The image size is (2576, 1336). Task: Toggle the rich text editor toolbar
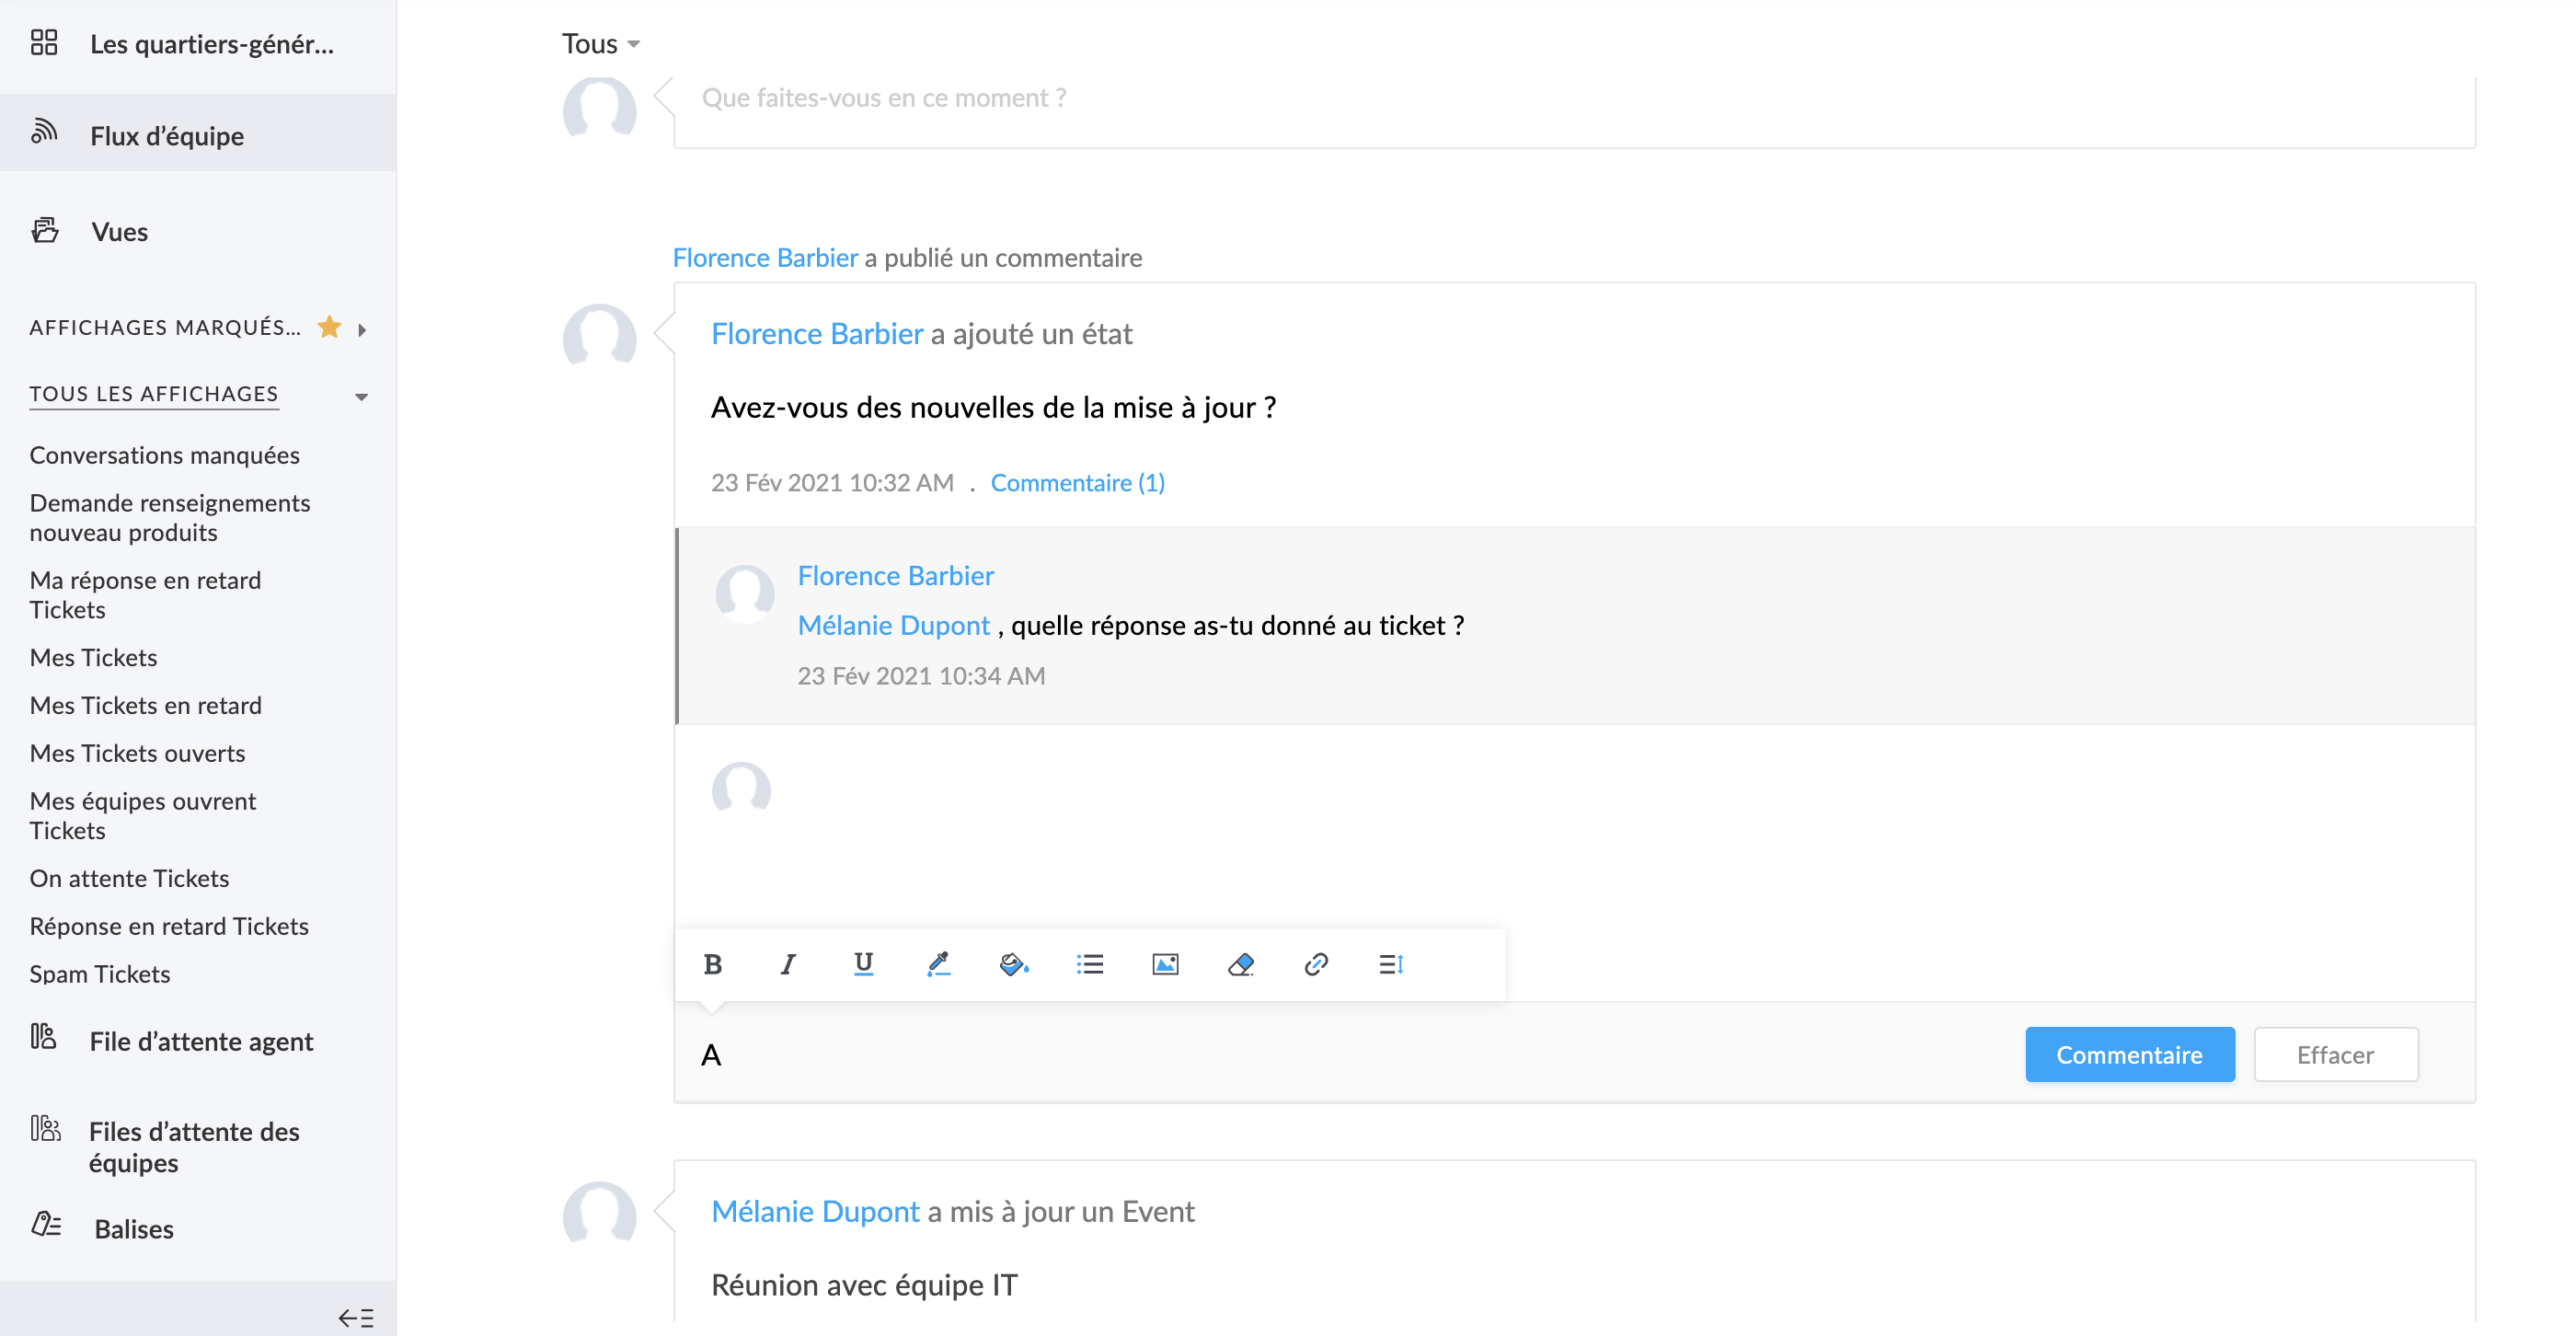click(x=711, y=1055)
